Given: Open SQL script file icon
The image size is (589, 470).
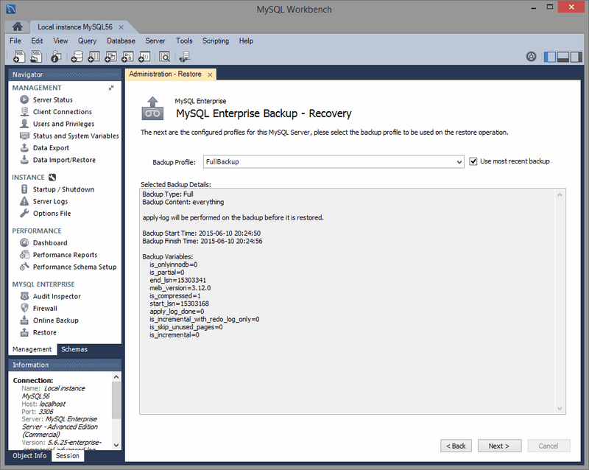Looking at the screenshot, I should click(36, 57).
